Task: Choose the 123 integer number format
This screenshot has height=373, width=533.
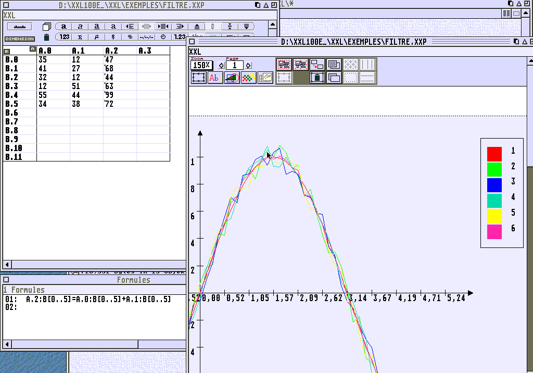Action: pos(64,37)
